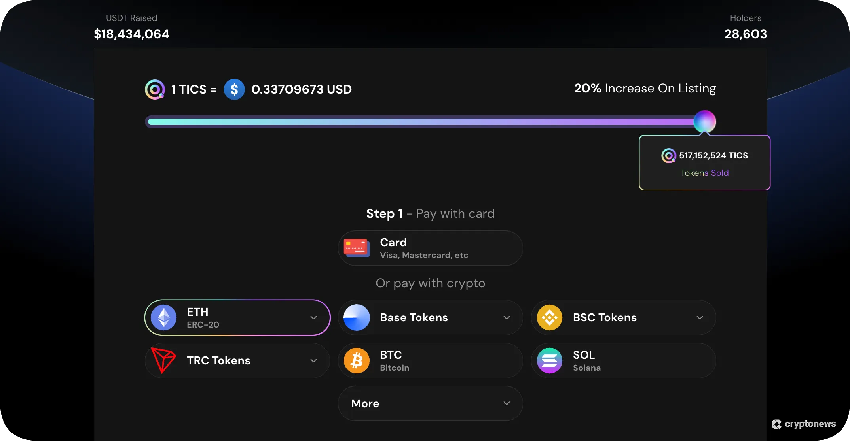The height and width of the screenshot is (441, 850).
Task: Click the Base Tokens circle icon
Action: coord(357,317)
